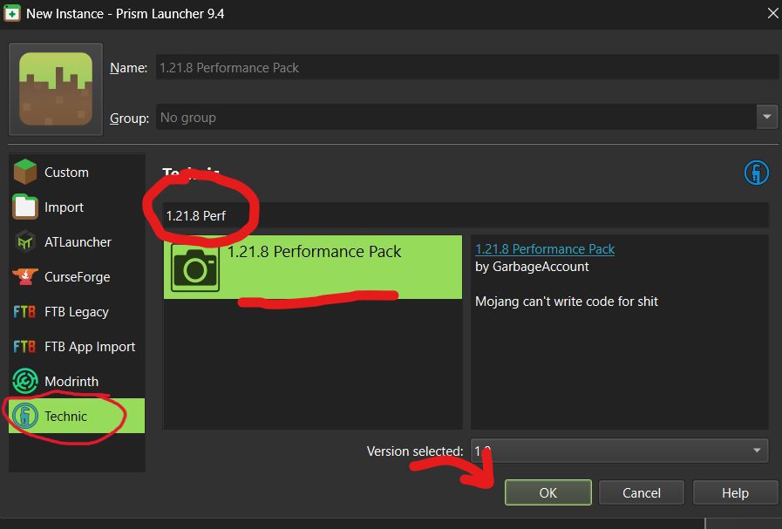Open the FTB App Import page

(x=90, y=347)
